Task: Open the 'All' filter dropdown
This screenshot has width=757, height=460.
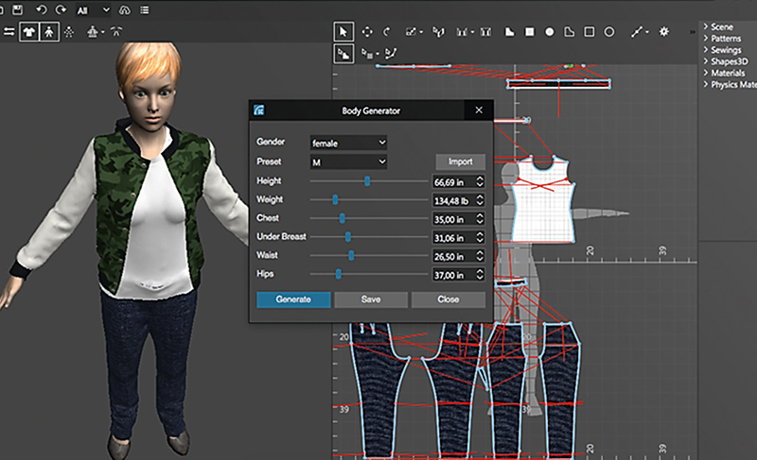Action: coord(94,10)
